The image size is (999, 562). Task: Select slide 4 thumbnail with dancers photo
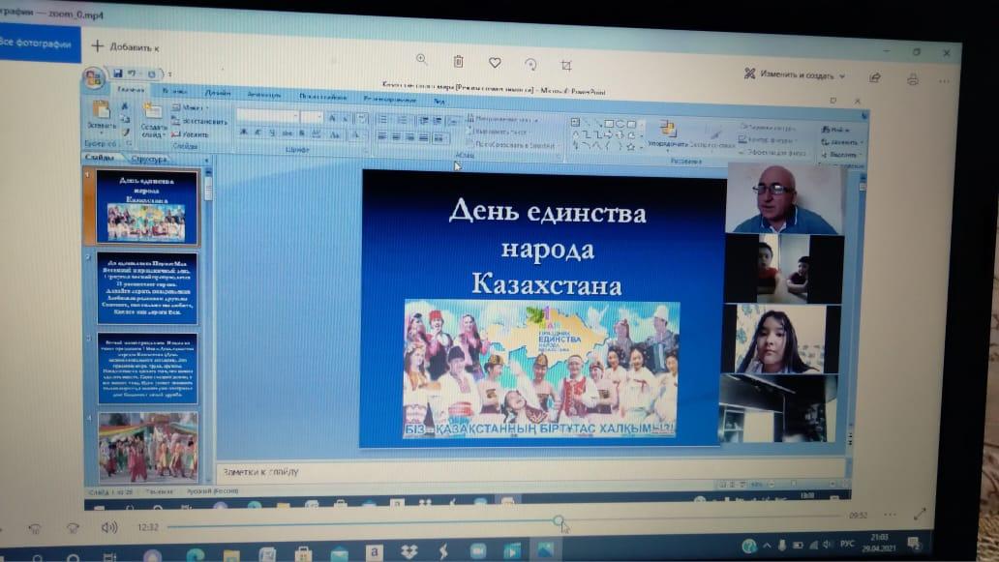click(148, 448)
